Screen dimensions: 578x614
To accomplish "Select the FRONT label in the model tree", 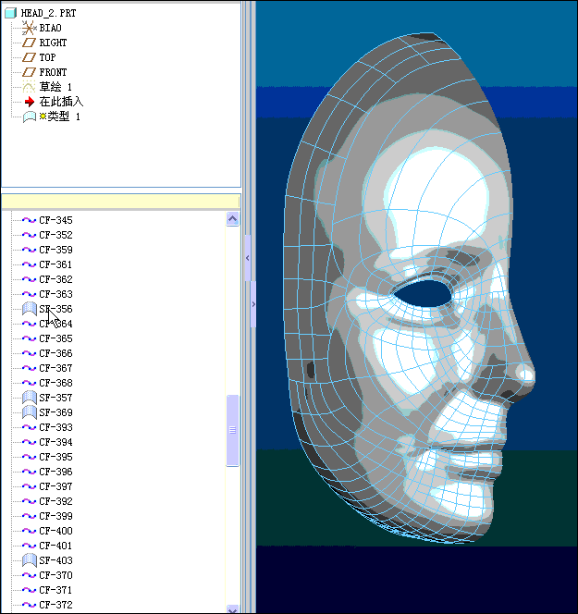I will pos(53,72).
